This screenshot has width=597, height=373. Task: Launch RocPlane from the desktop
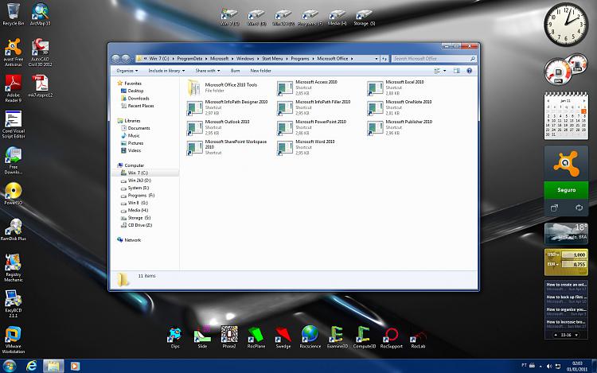point(256,338)
